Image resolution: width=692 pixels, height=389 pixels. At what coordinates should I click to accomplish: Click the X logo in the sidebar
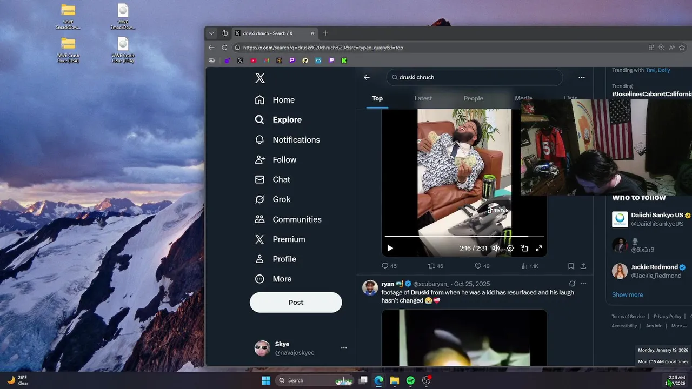click(260, 78)
